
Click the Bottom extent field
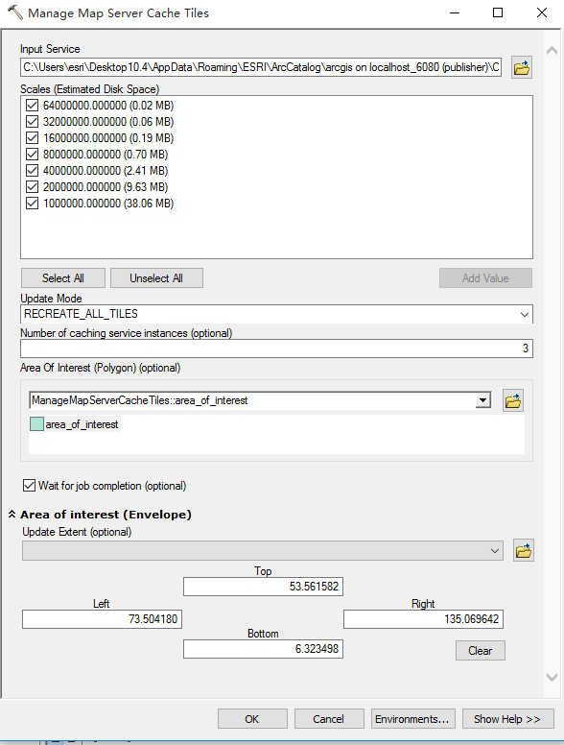click(263, 649)
